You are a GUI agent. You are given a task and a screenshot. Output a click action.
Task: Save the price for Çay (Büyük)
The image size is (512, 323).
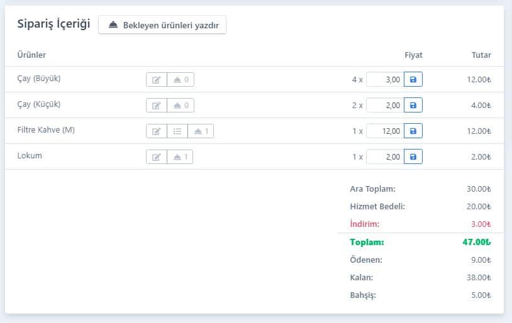(413, 79)
